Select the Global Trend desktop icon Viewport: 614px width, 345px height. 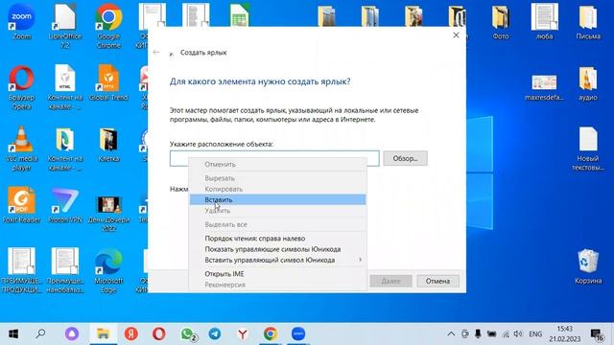coord(108,83)
